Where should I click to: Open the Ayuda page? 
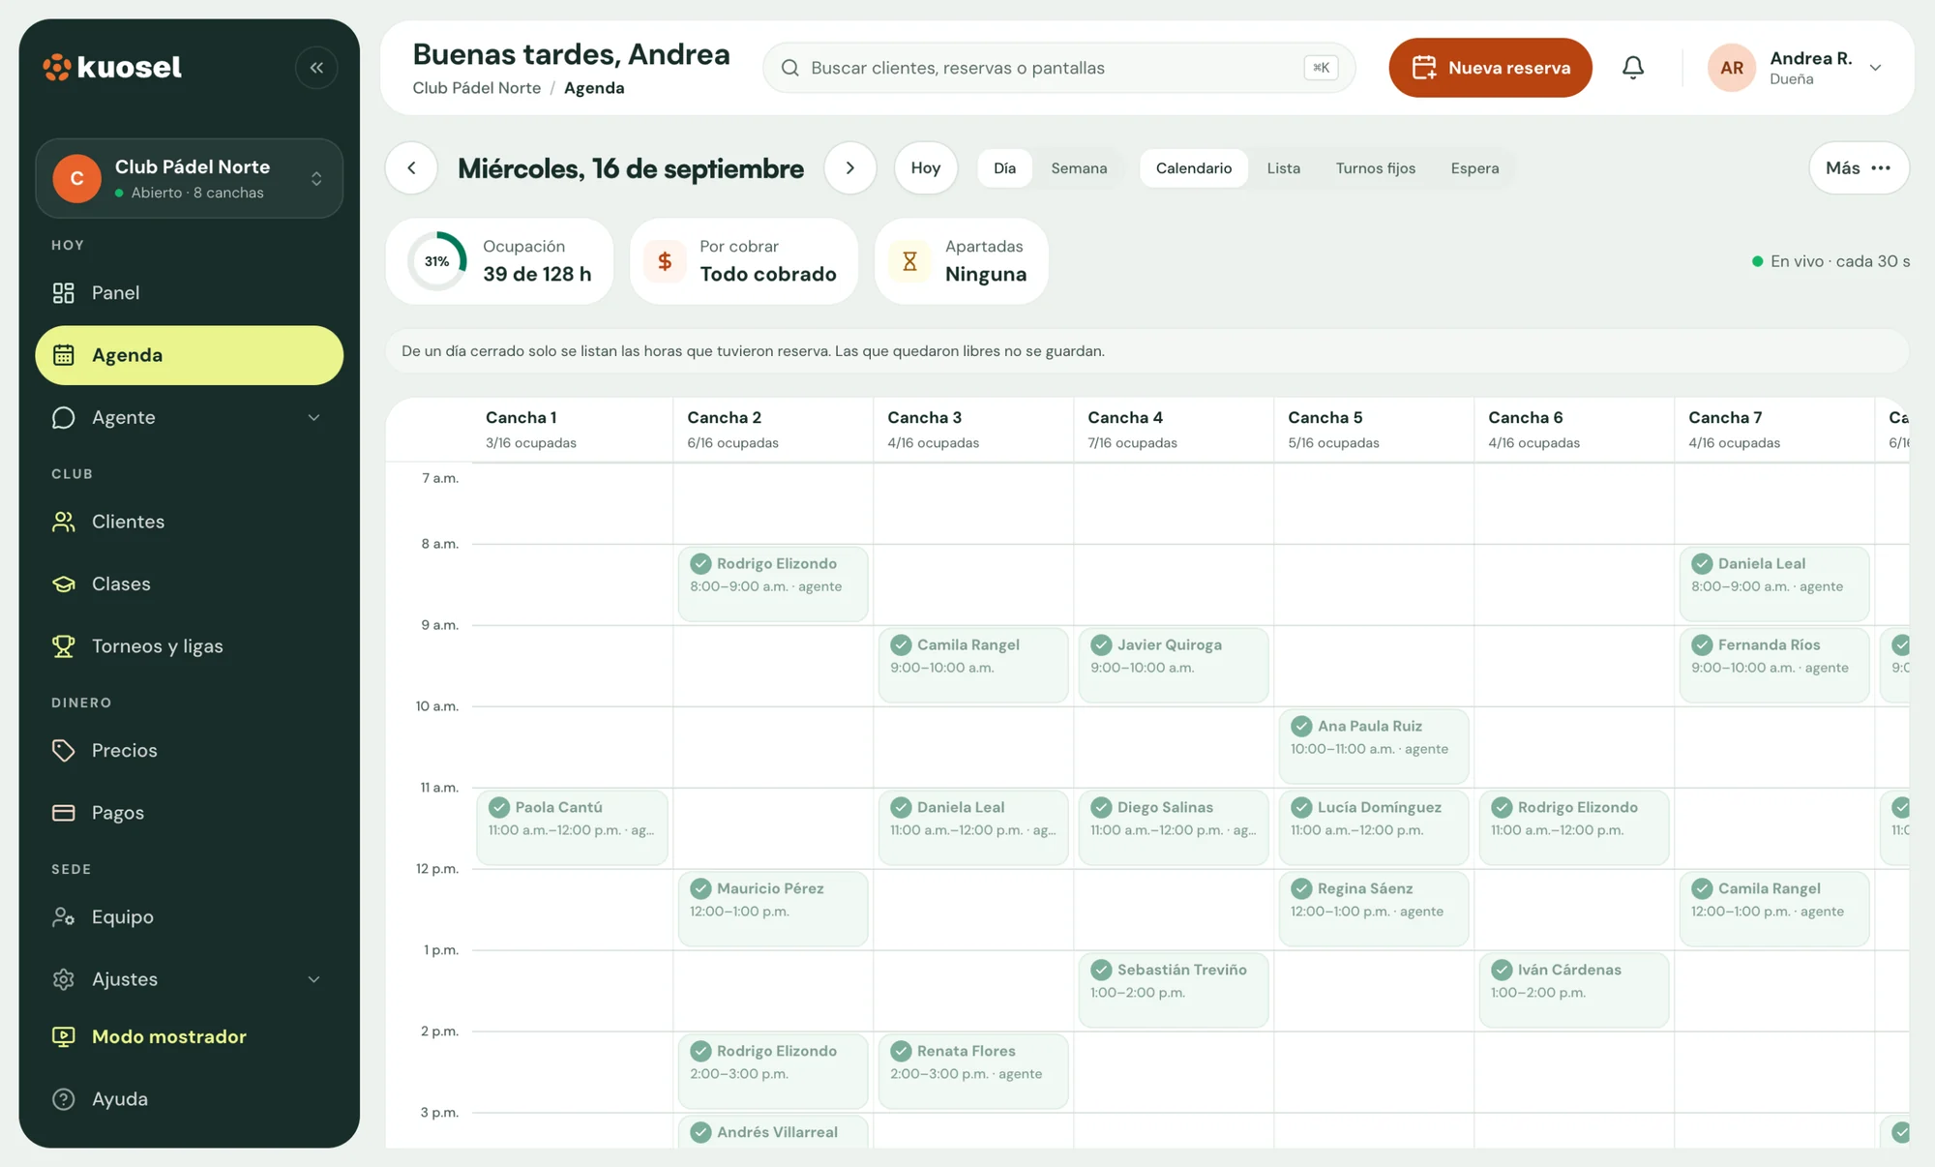point(190,1099)
